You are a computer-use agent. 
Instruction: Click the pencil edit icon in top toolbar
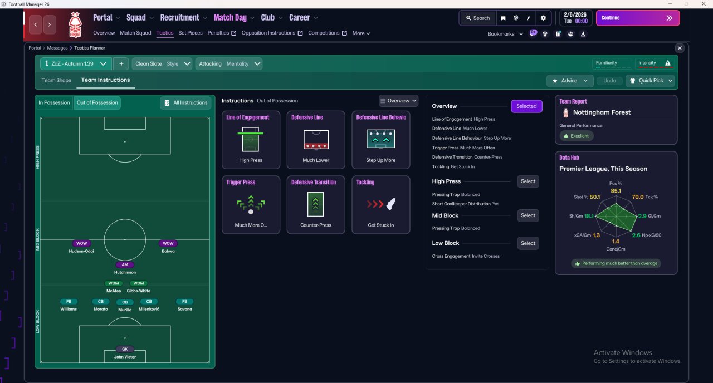(529, 18)
